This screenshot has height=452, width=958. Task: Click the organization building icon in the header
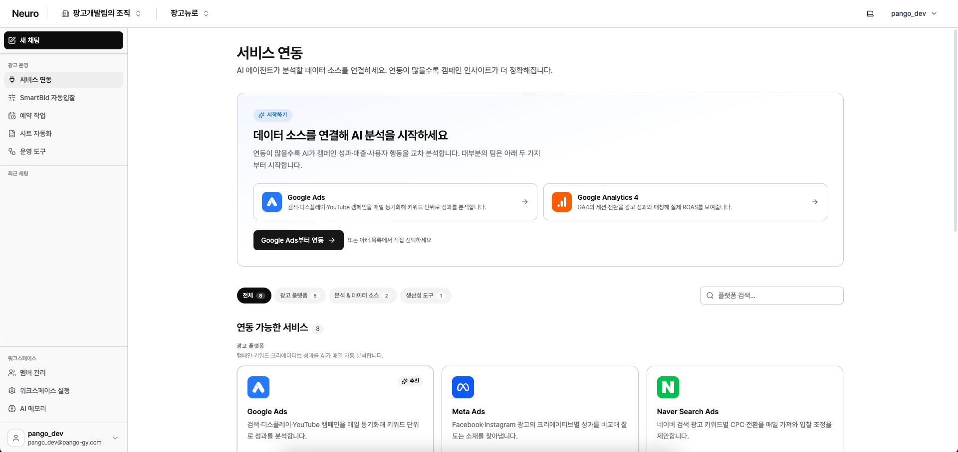coord(65,13)
